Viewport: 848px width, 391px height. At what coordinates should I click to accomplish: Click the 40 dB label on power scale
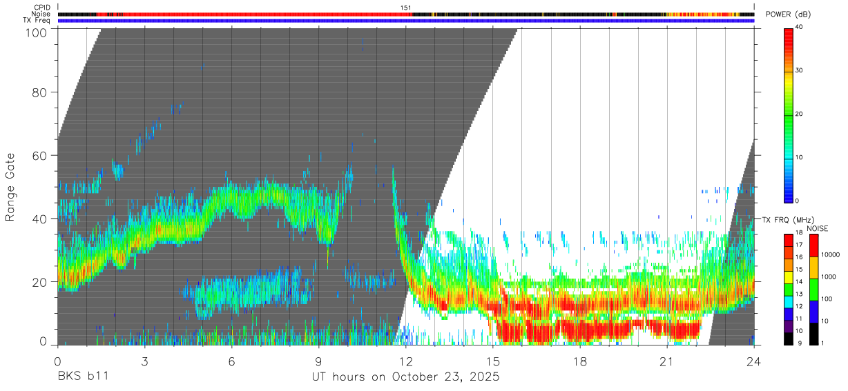(x=799, y=28)
